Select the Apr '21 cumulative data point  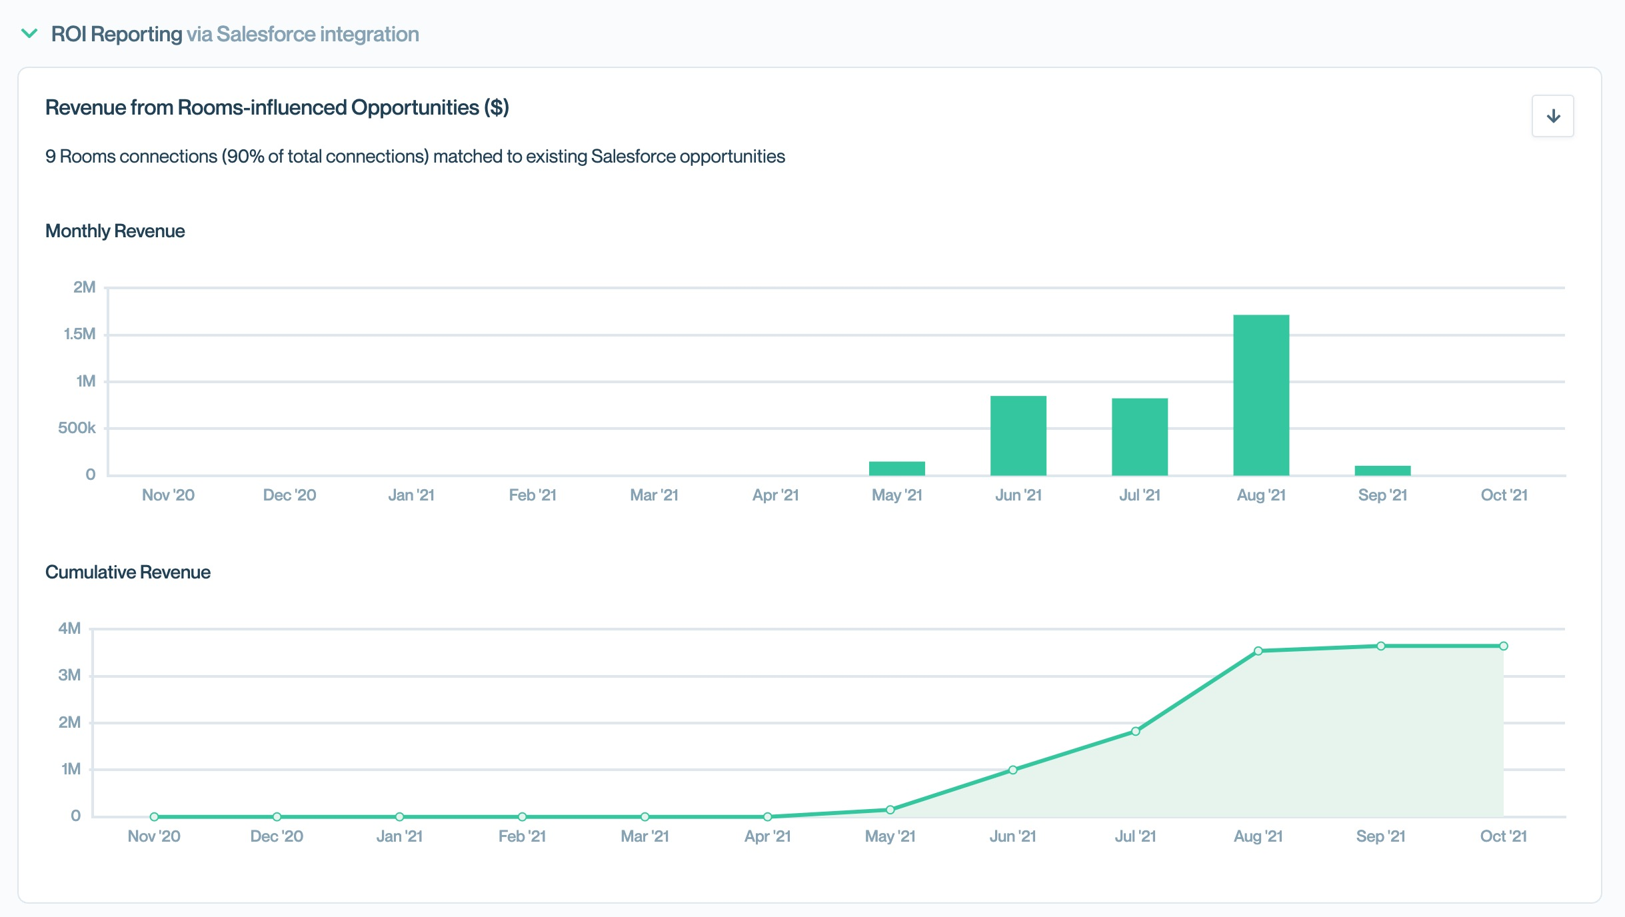pos(767,816)
